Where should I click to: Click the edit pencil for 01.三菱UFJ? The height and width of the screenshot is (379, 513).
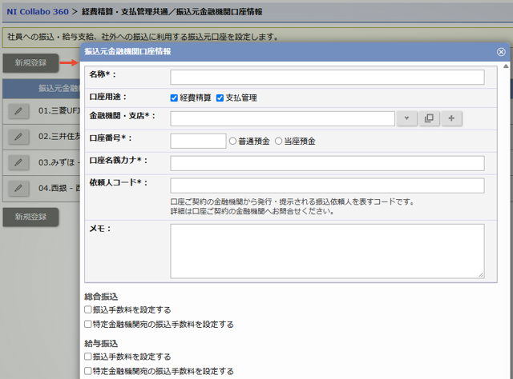(18, 111)
